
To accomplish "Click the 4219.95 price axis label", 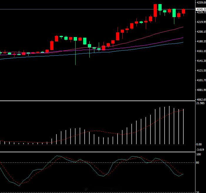I will (x=201, y=22).
